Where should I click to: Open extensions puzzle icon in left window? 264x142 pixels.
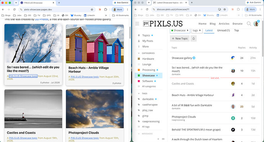coord(106,10)
